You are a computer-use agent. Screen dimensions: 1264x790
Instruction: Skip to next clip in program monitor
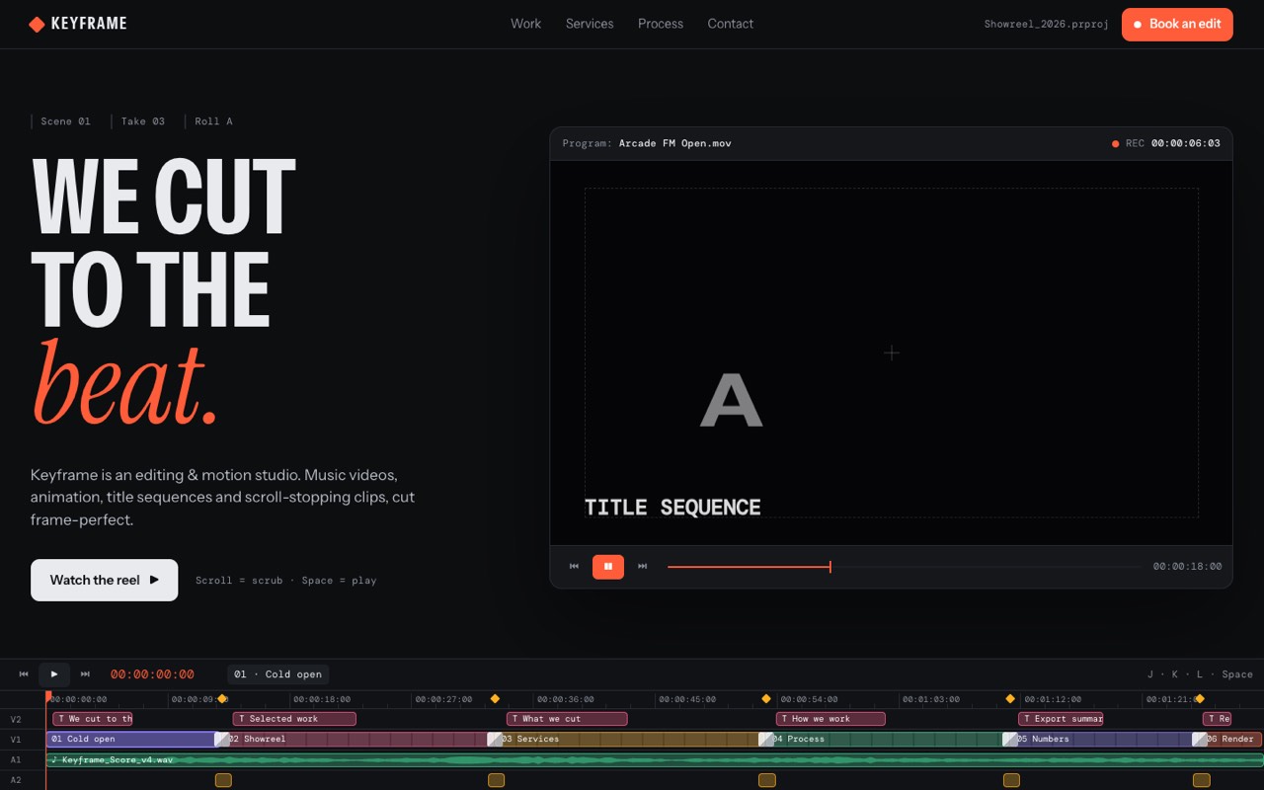tap(643, 567)
